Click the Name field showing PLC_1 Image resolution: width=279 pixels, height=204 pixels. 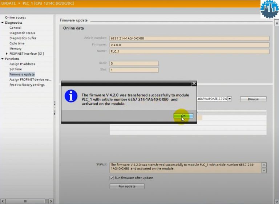pos(190,51)
